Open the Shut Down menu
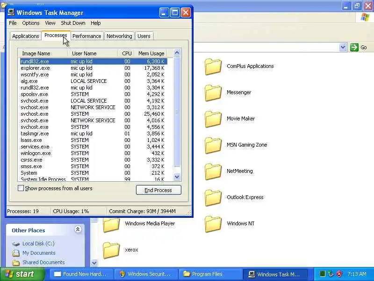Screen dimensions: 374x281 73,23
